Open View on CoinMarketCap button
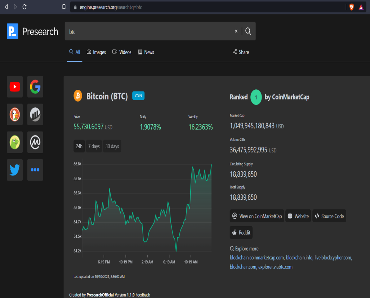Image resolution: width=370 pixels, height=298 pixels. point(257,216)
